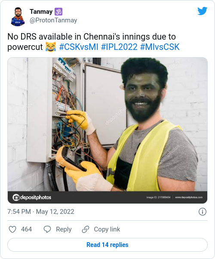Click the Twitter bird logo
The width and height of the screenshot is (215, 259).
click(202, 11)
